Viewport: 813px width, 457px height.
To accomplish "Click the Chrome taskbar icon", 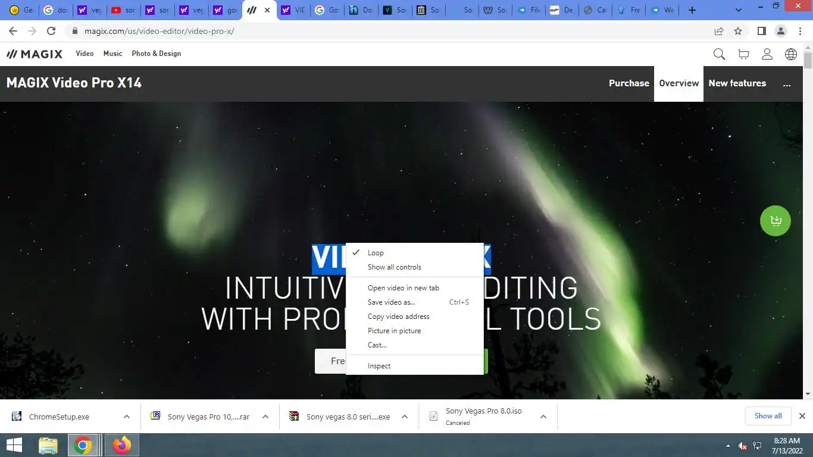I will (83, 445).
